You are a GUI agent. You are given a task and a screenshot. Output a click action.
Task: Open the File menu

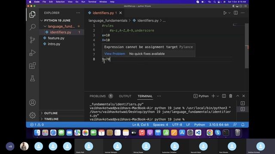44,2
